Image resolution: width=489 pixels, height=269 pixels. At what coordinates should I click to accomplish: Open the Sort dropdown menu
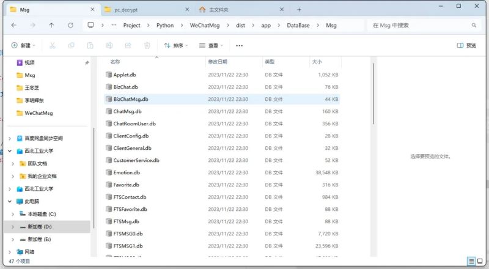click(175, 45)
